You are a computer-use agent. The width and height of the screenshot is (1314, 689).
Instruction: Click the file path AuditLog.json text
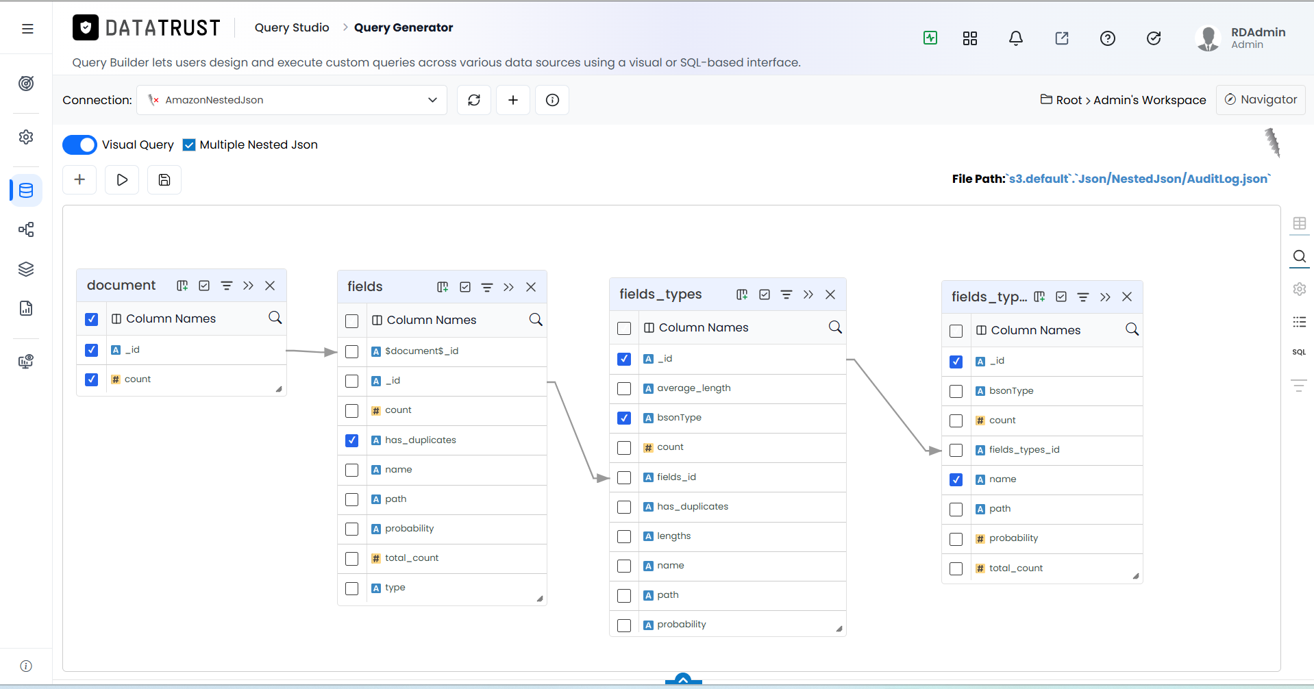click(1139, 179)
